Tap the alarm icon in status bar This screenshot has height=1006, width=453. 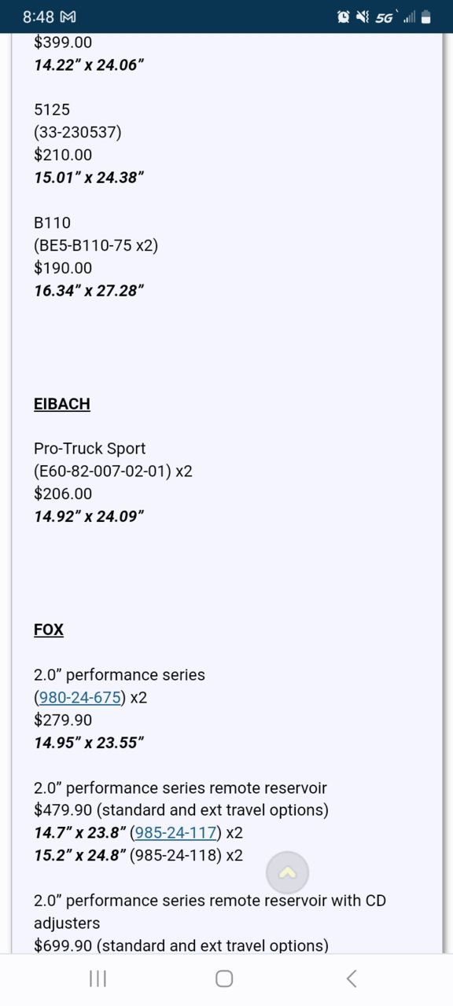pos(343,17)
